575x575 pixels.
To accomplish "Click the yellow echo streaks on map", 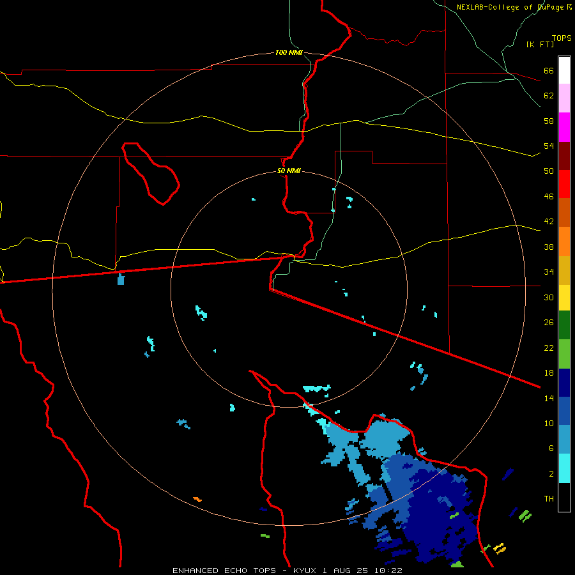I will tap(500, 548).
